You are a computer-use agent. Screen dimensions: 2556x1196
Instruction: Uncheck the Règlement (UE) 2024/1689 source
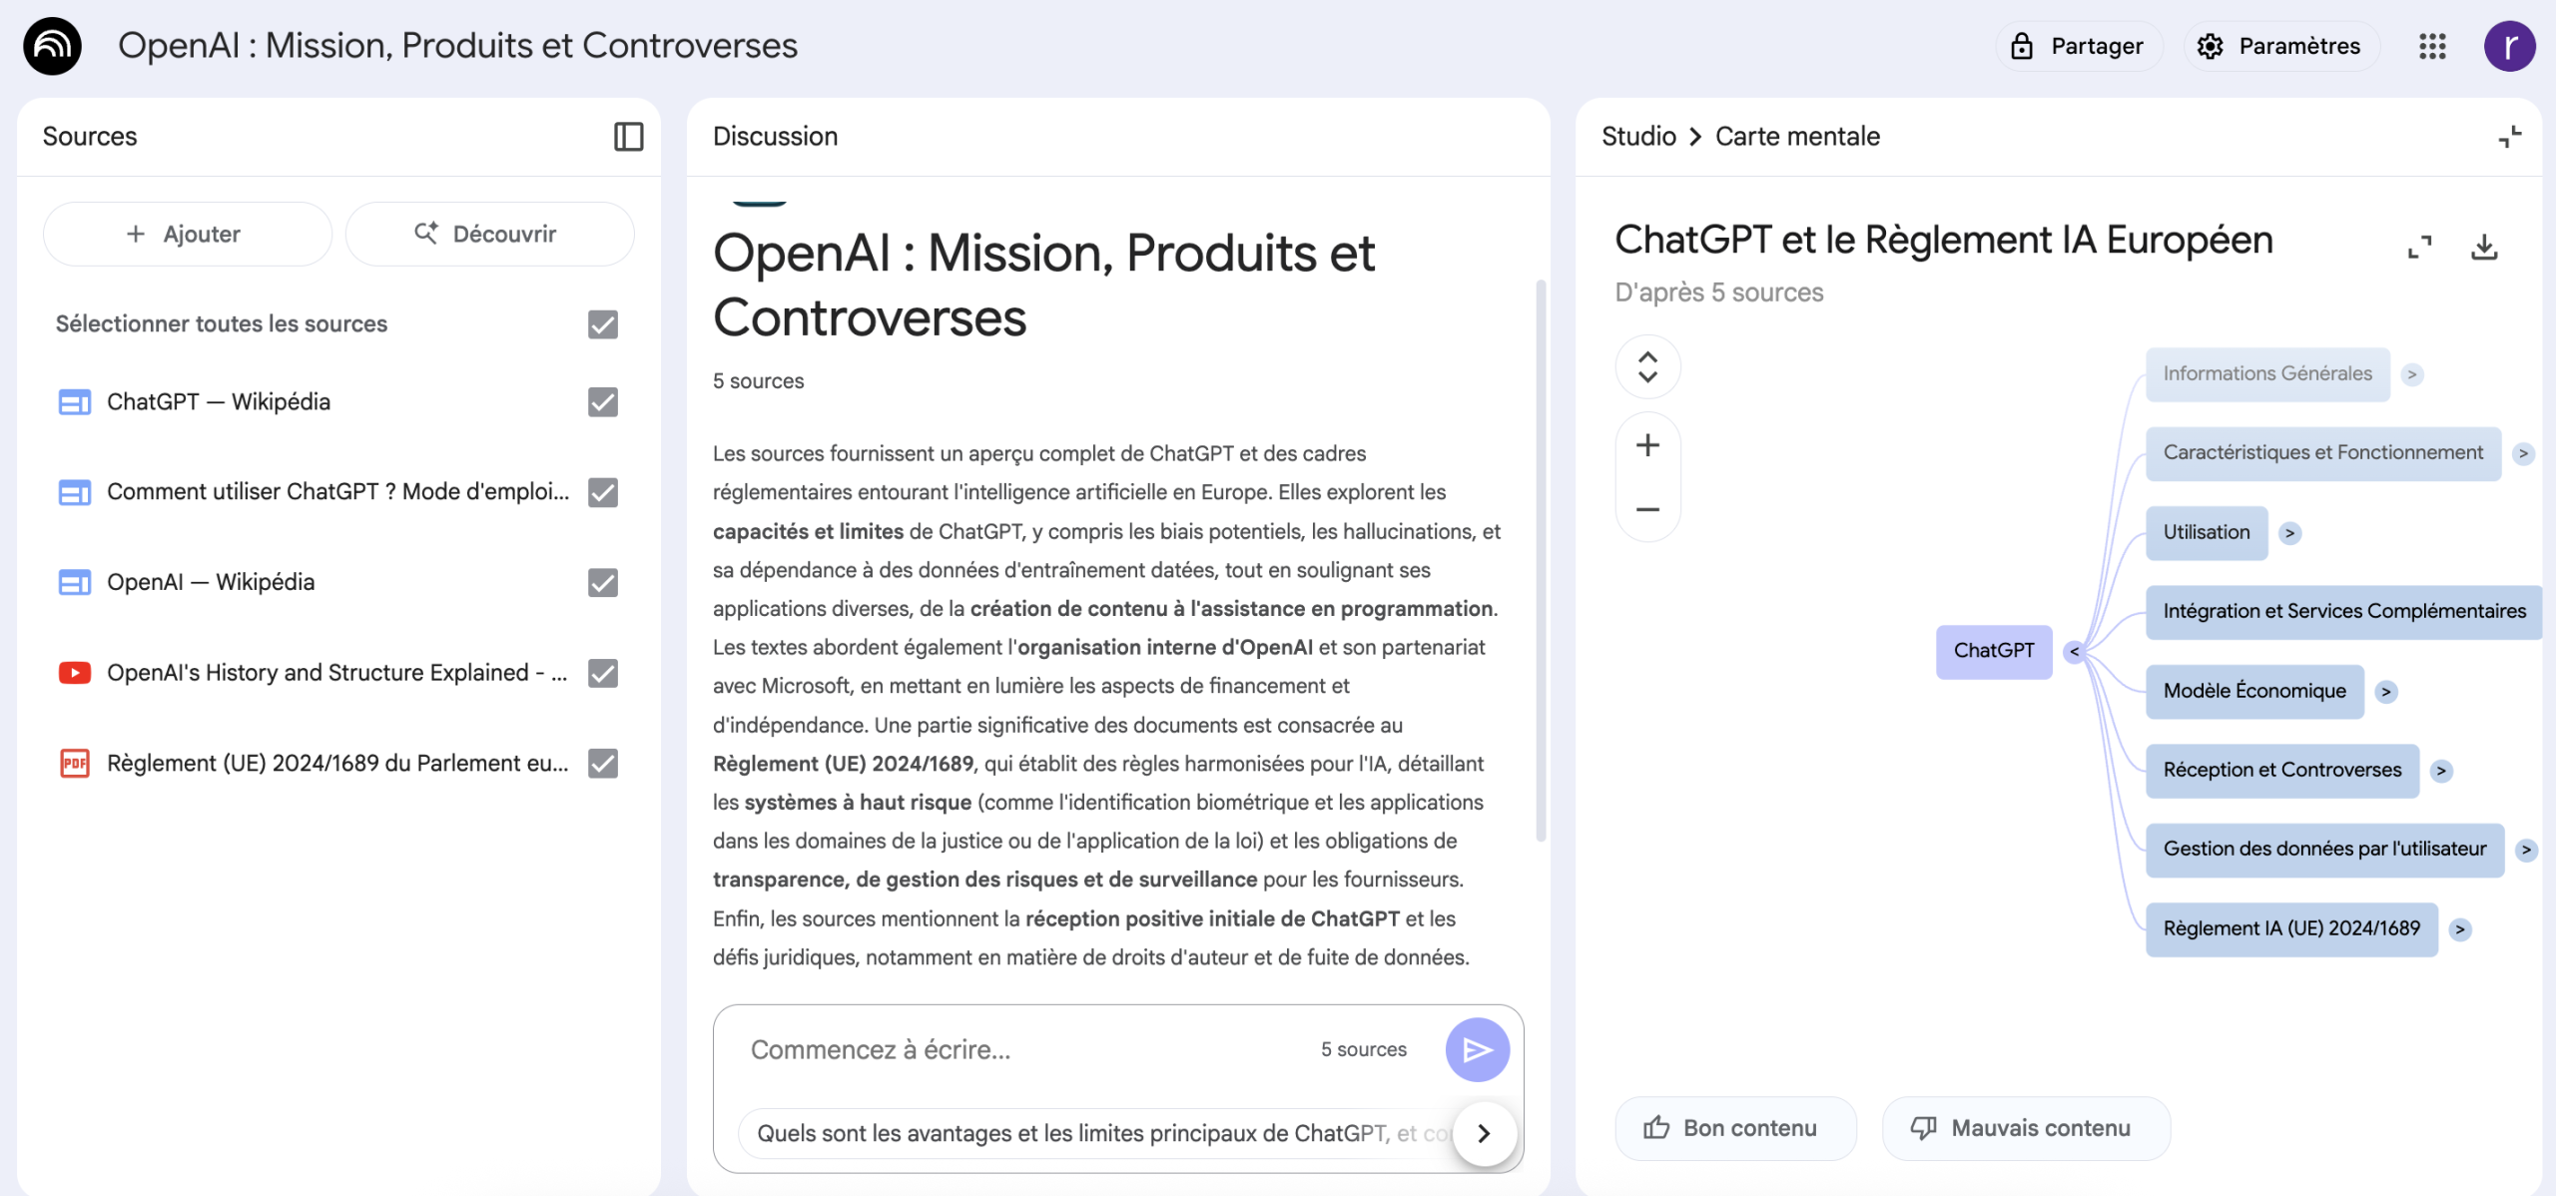point(603,764)
